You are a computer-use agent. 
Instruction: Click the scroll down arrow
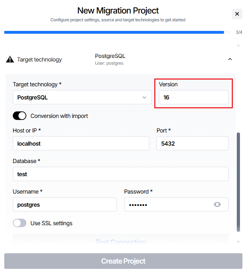pos(238,242)
